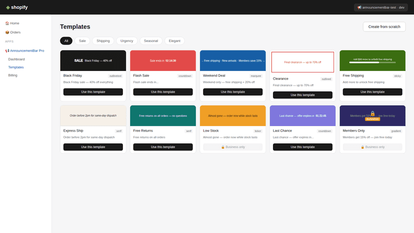This screenshot has width=414, height=233.
Task: Use the Express Ship template
Action: (x=93, y=147)
